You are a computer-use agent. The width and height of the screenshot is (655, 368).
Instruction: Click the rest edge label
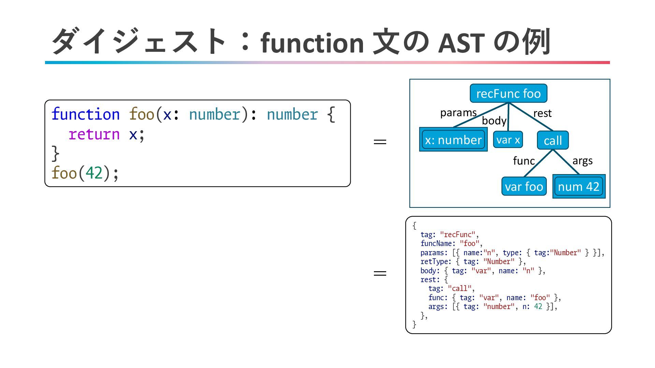point(542,113)
